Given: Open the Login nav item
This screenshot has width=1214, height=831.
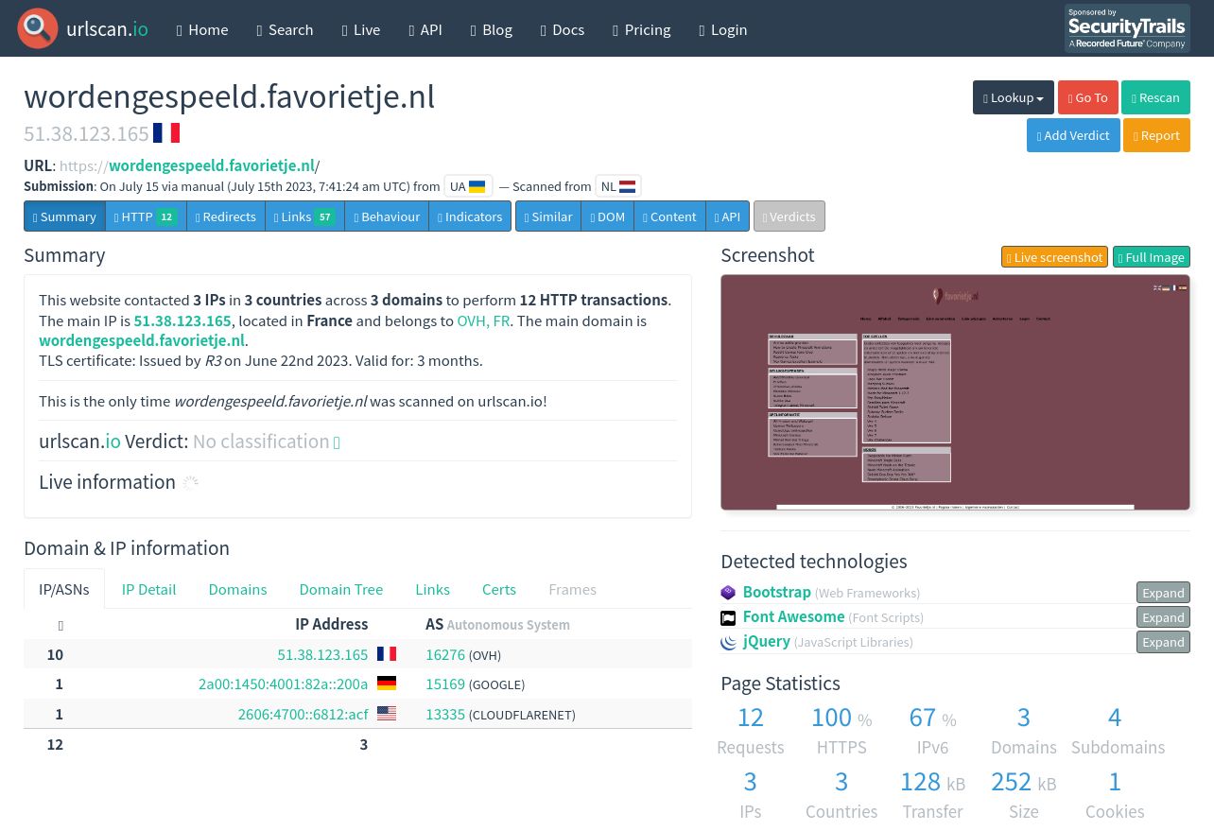Looking at the screenshot, I should tap(723, 29).
